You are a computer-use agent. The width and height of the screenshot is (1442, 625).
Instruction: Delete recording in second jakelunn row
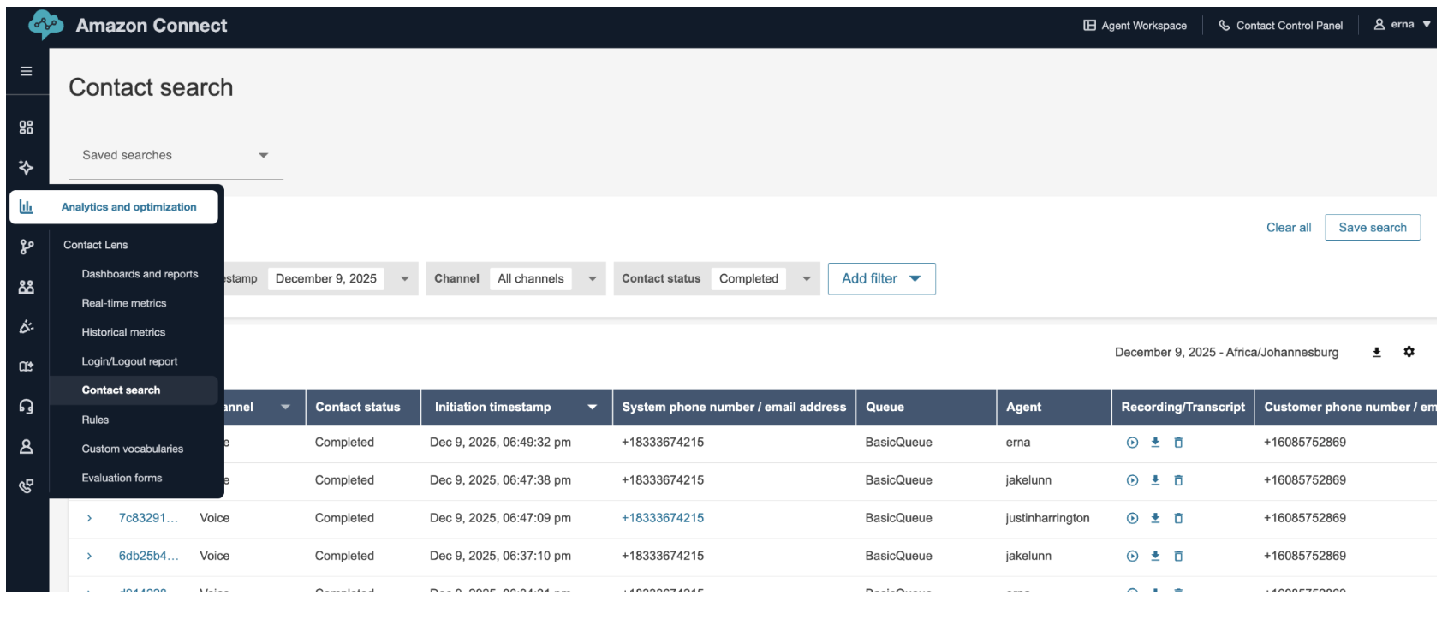[1178, 556]
